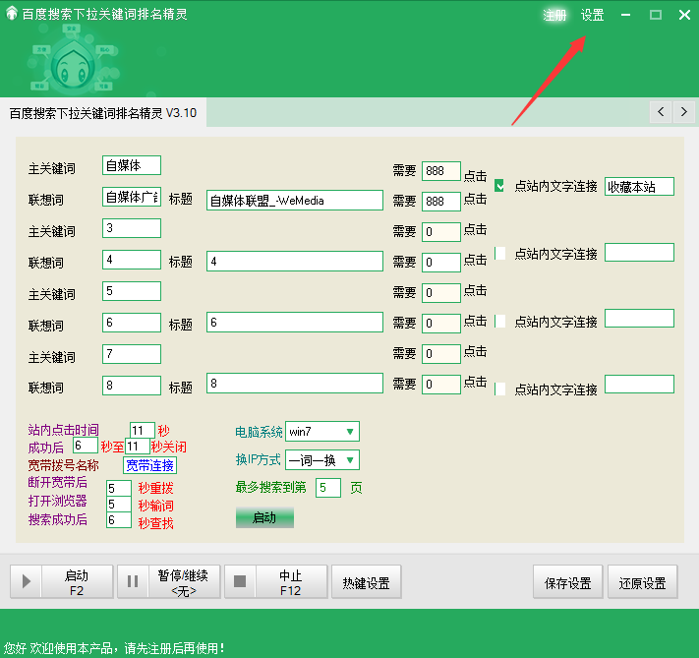
Task: Click the green 启动 button in the panel
Action: point(264,517)
